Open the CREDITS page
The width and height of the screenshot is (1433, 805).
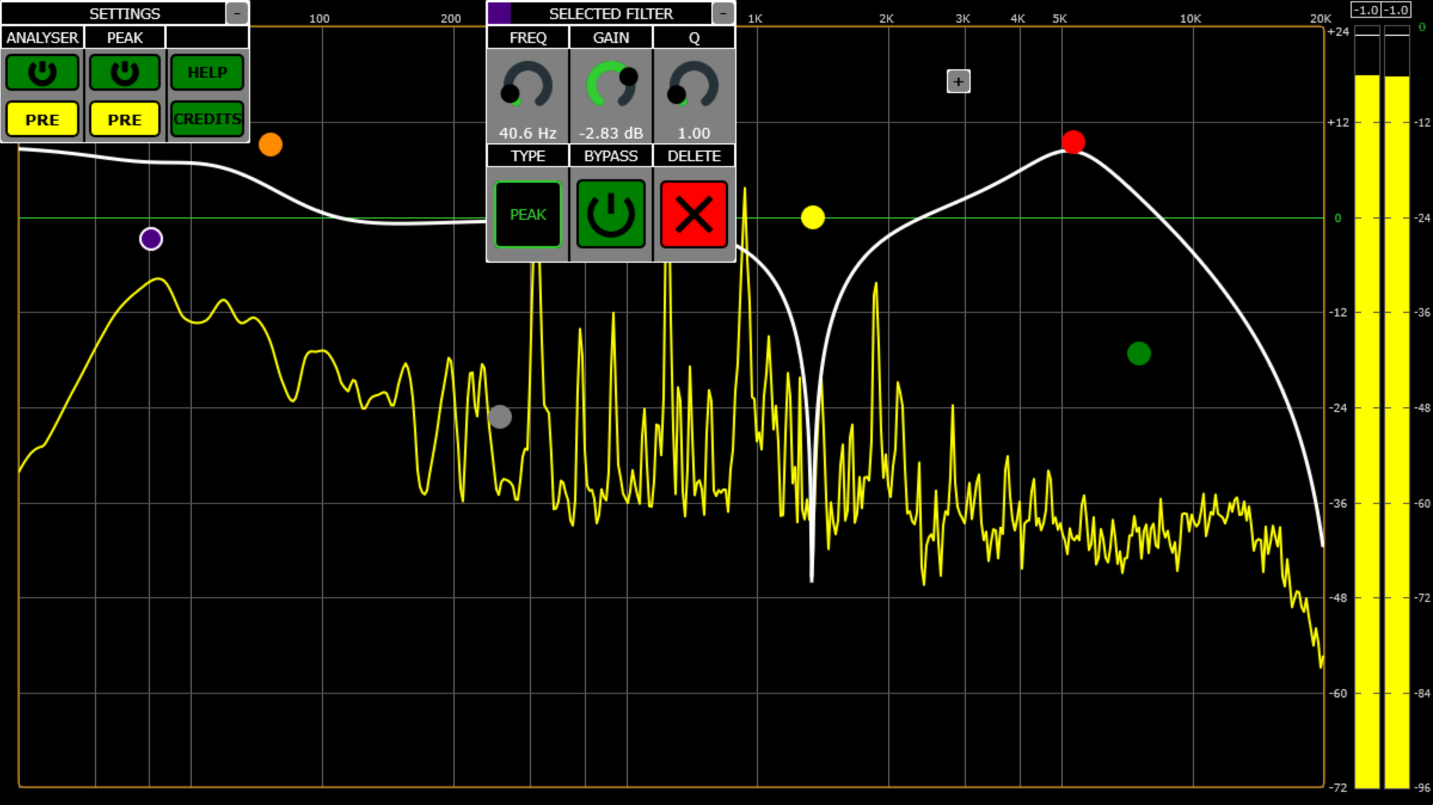click(x=207, y=119)
